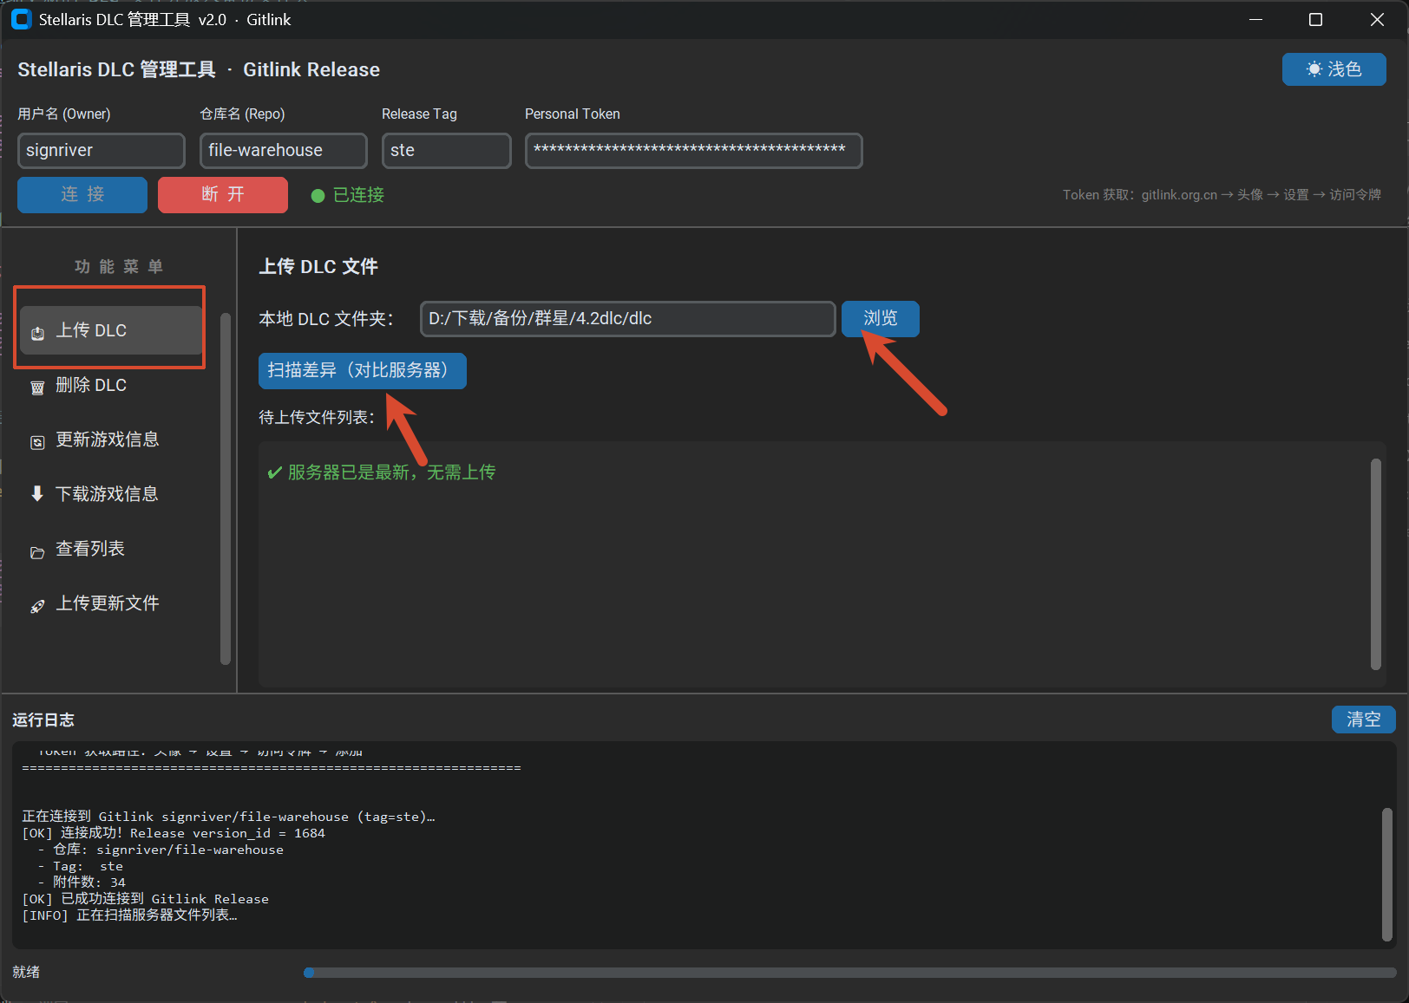This screenshot has height=1003, width=1409.
Task: Click the sun icon on the 浅色 button
Action: coord(1314,69)
